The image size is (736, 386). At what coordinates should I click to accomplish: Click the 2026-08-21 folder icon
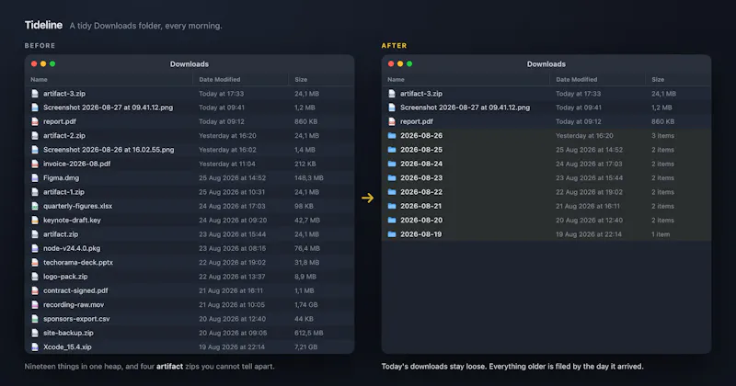click(392, 206)
